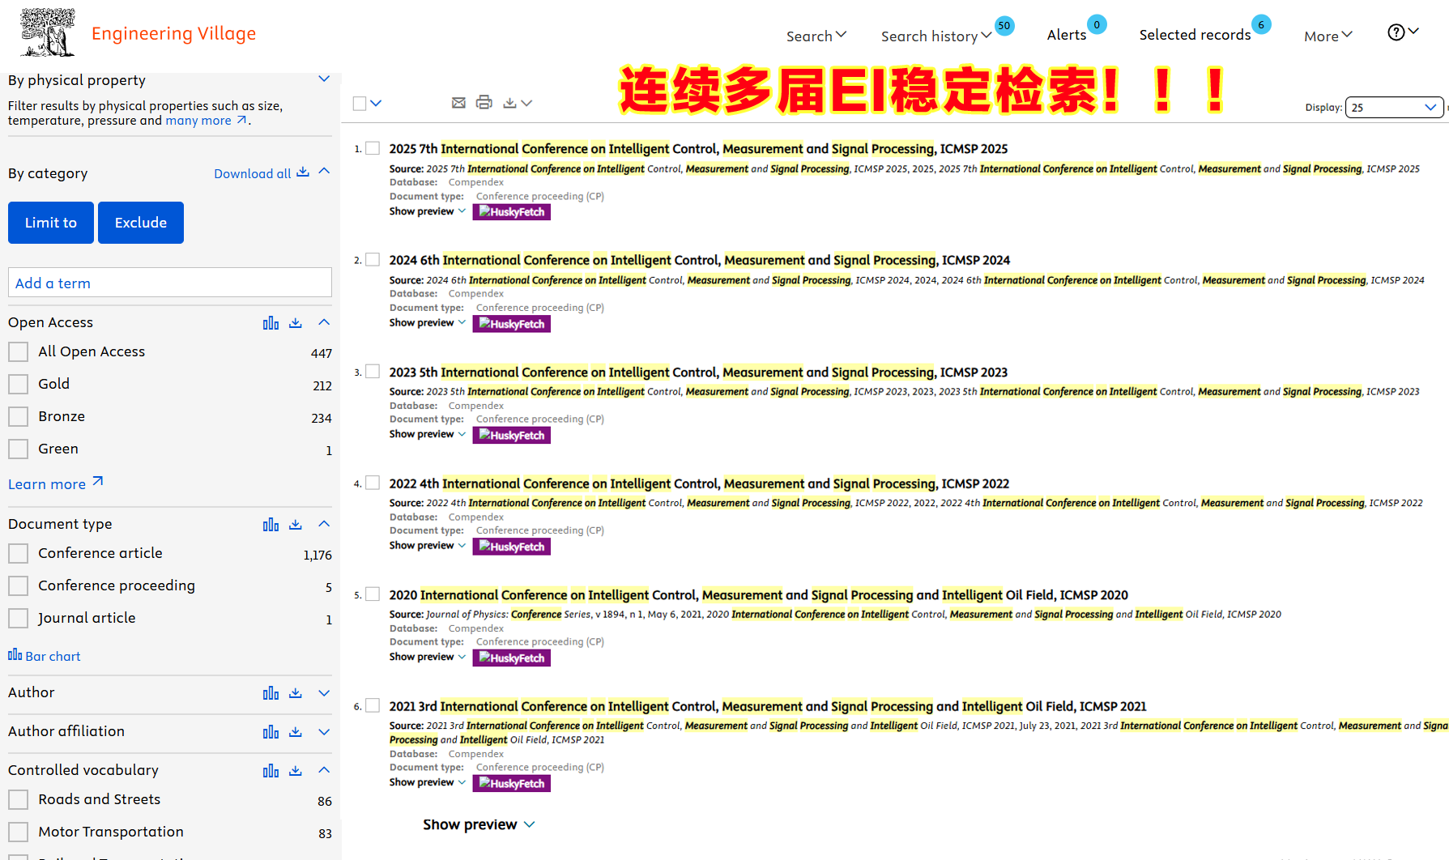
Task: Click HuskyFetch for ICMSP 2023 record
Action: (512, 436)
